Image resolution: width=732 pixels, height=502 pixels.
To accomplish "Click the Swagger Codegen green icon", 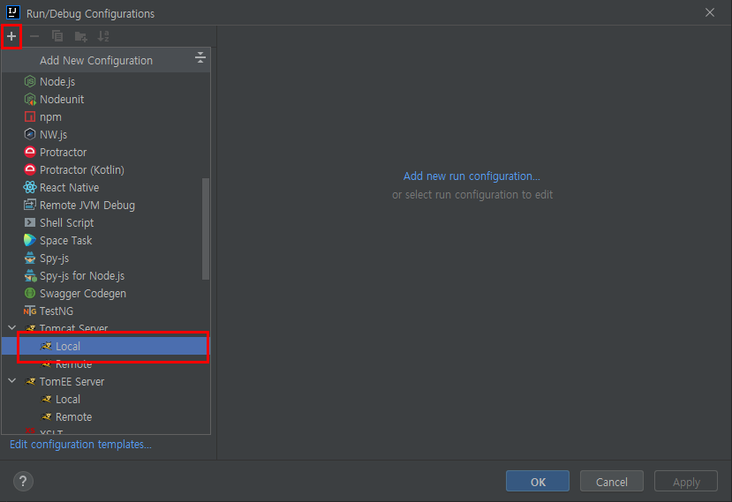I will coord(30,293).
